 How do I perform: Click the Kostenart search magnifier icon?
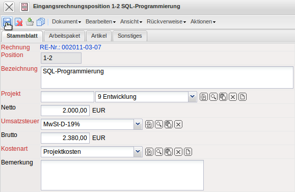[159, 152]
